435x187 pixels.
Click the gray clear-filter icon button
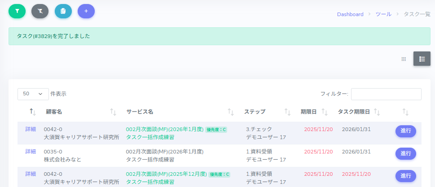40,11
